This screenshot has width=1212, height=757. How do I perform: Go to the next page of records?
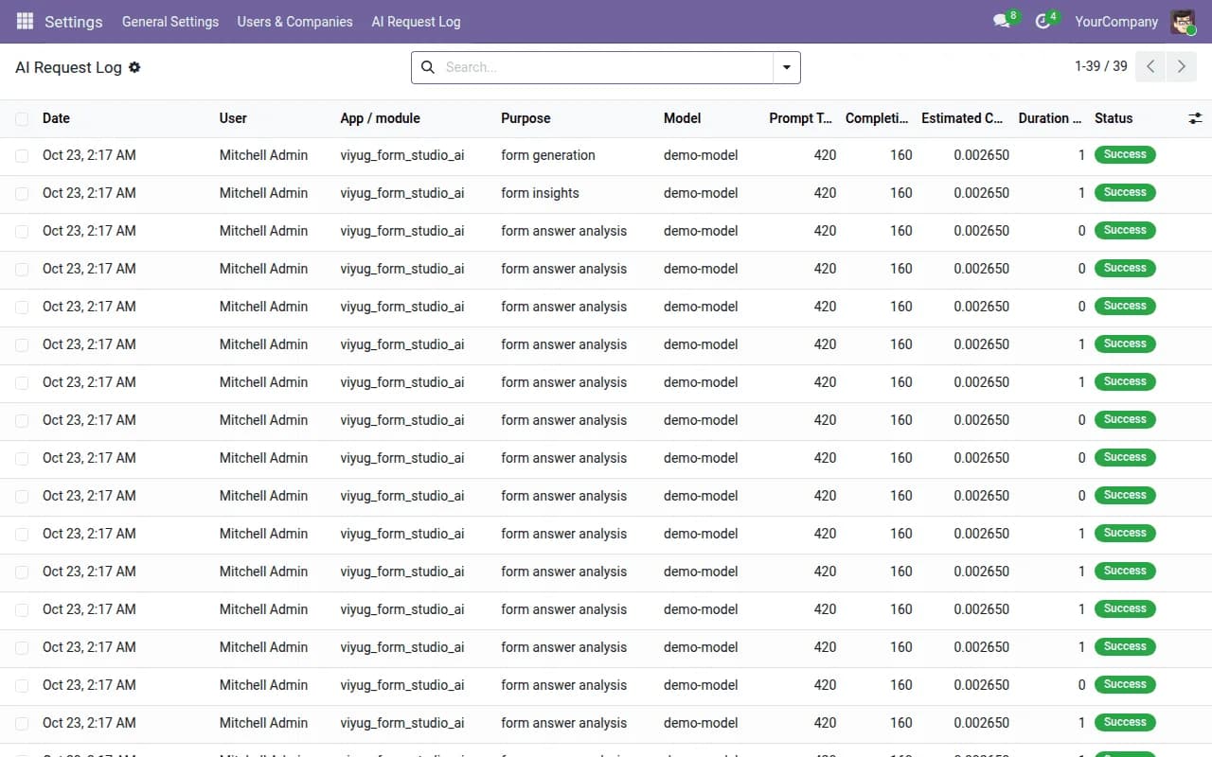[1180, 66]
